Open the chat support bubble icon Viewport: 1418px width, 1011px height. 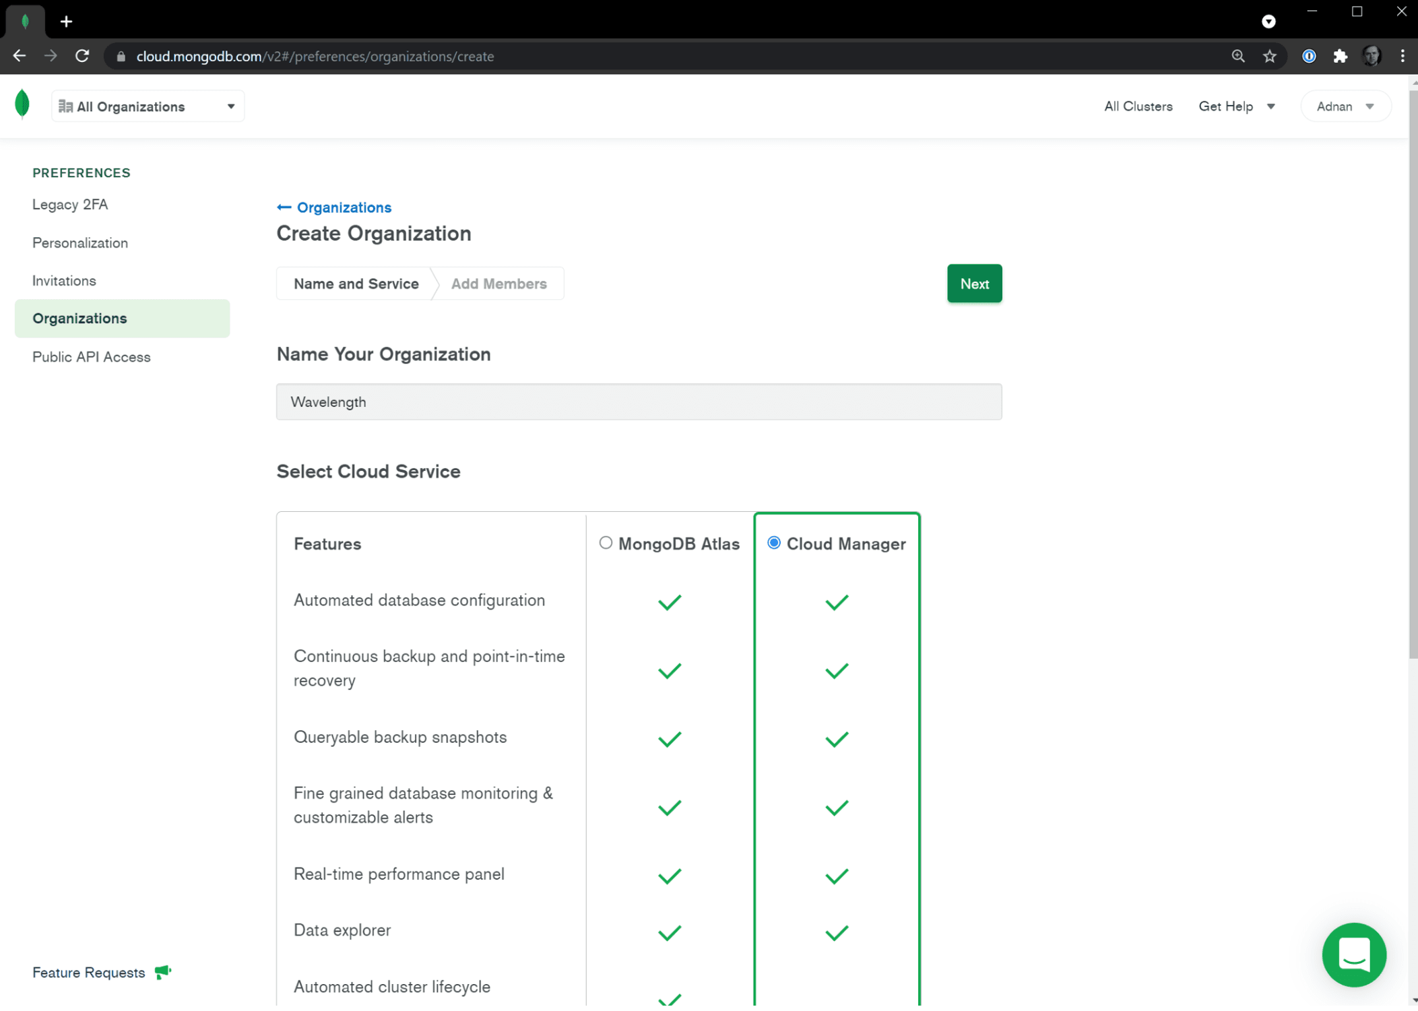point(1353,954)
